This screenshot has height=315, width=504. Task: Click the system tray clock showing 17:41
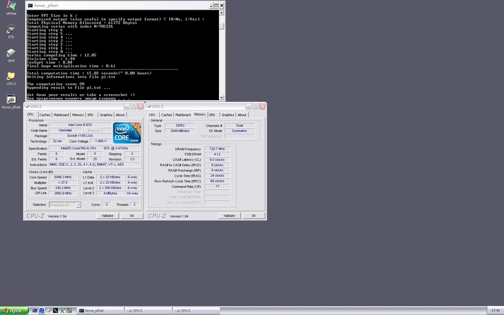pyautogui.click(x=495, y=311)
